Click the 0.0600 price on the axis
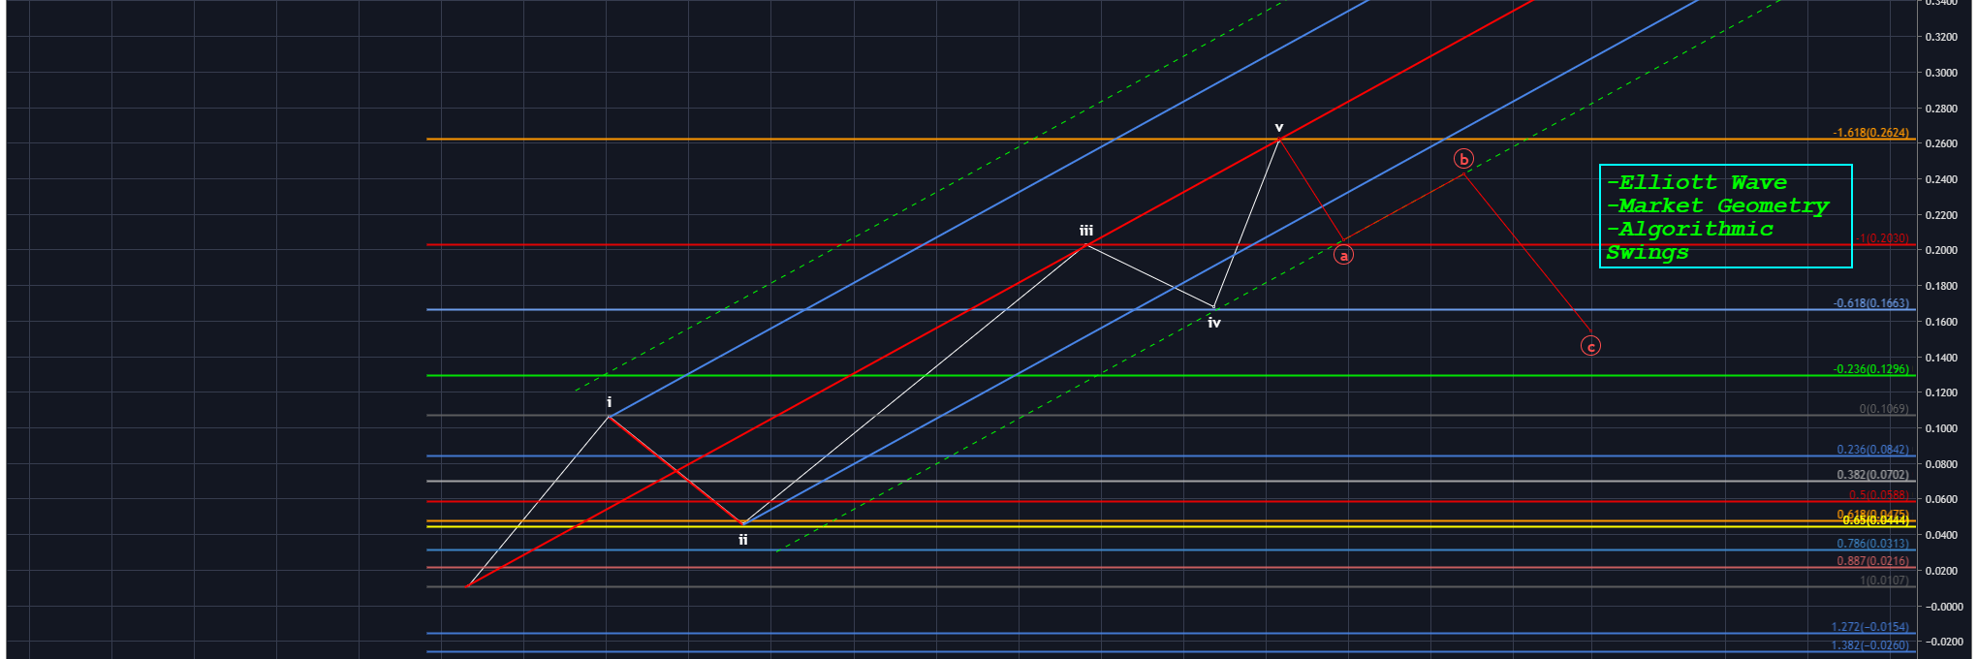This screenshot has height=659, width=1978. tap(1941, 499)
